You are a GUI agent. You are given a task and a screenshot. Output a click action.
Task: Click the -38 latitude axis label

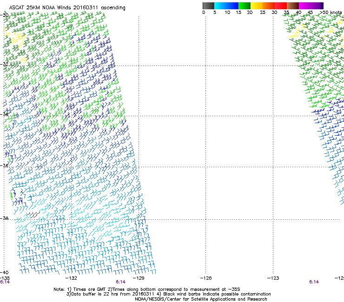tap(4, 218)
